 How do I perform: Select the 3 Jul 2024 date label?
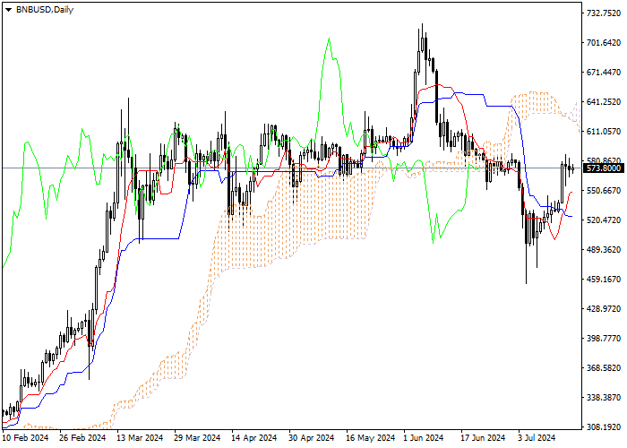pos(537,438)
